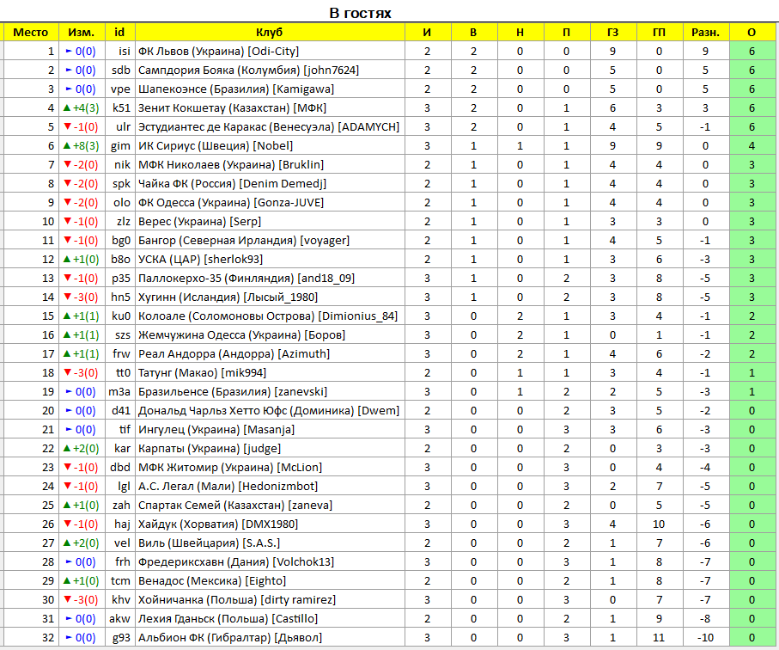Click id cell 'akw'
Viewport: 779px width, 650px height.
pos(119,618)
